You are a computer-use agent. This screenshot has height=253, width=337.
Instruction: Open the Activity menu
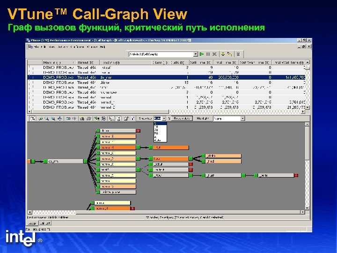tap(63, 47)
